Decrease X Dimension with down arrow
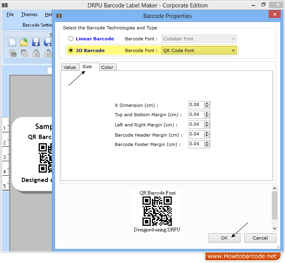 pyautogui.click(x=207, y=106)
